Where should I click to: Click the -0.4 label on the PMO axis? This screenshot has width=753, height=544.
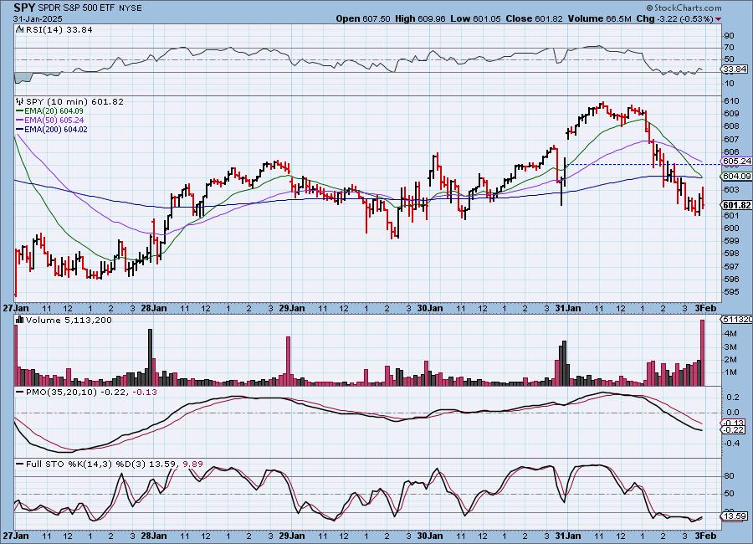pyautogui.click(x=732, y=443)
